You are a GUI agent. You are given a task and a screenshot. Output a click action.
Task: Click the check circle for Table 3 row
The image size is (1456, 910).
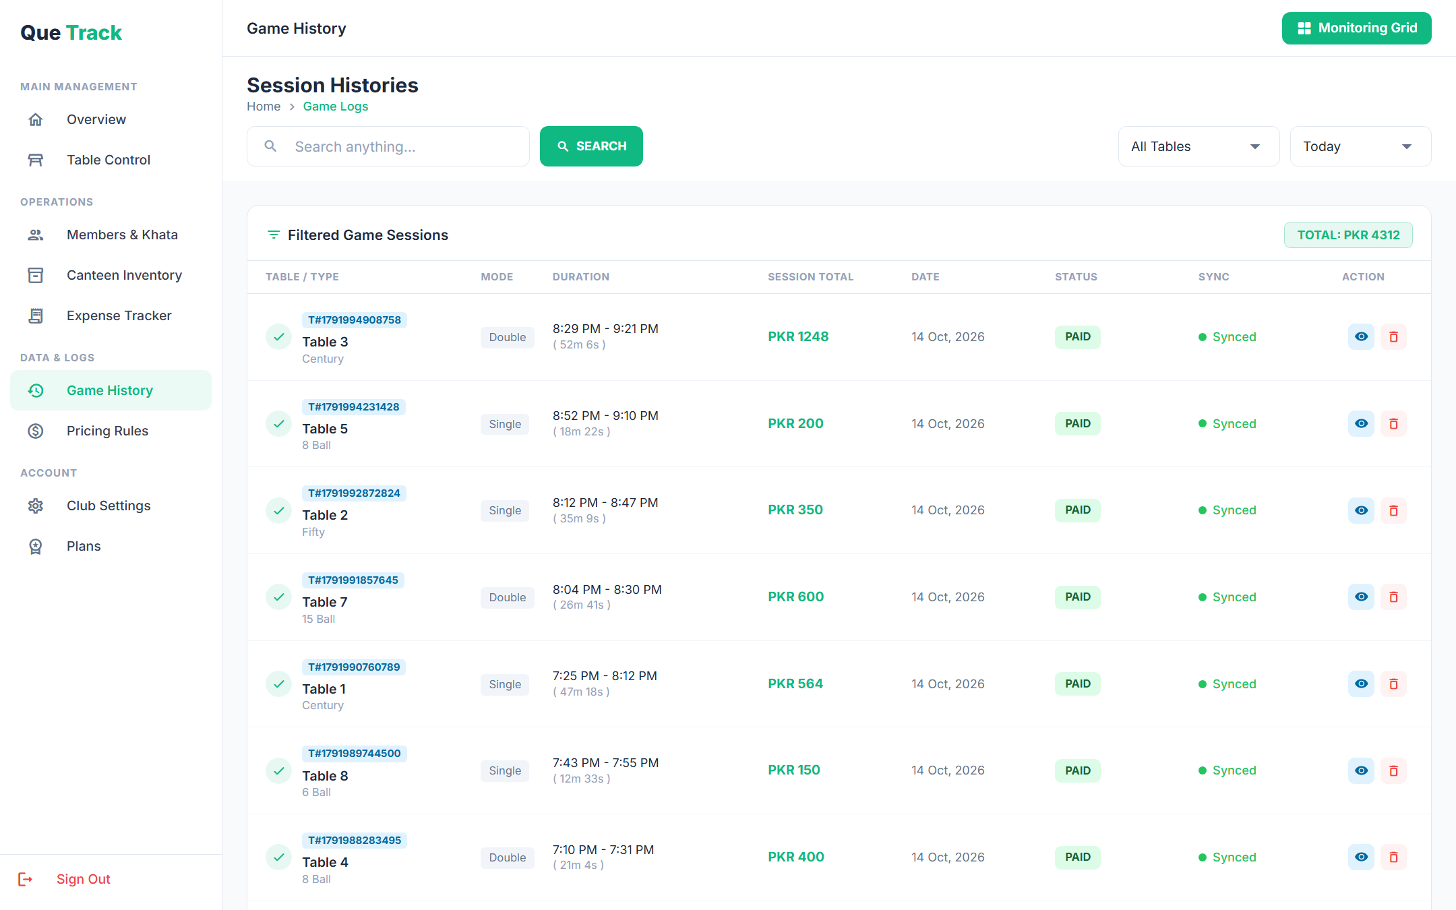click(x=278, y=336)
